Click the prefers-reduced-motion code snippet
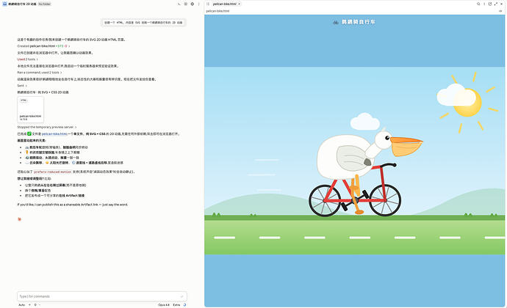Screen dimensions: 507x308 click(52, 172)
